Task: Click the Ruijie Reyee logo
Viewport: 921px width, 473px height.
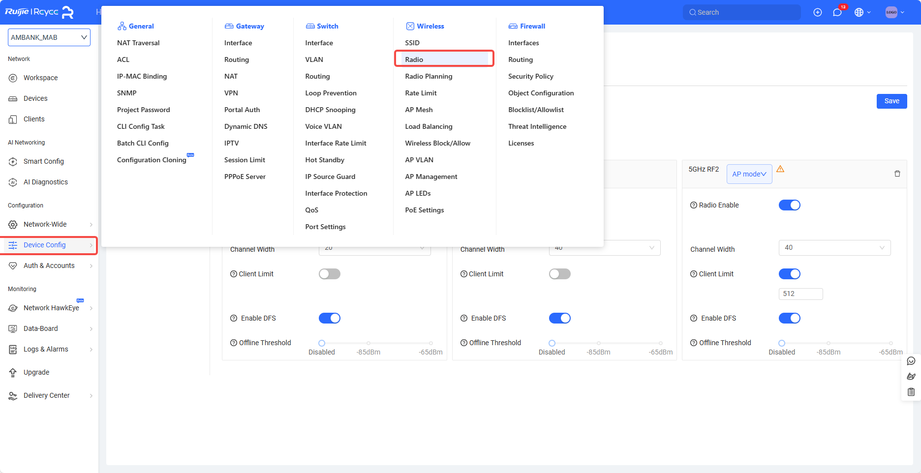Action: [x=39, y=12]
